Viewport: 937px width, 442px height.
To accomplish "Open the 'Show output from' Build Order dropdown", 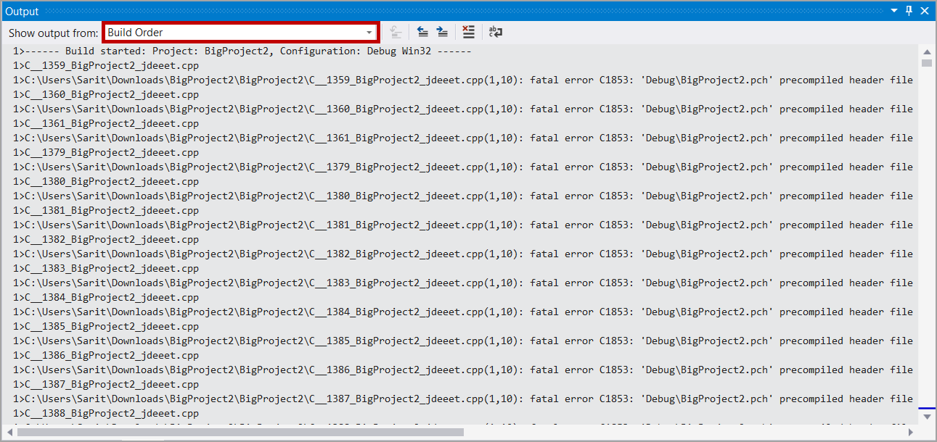I will click(240, 33).
